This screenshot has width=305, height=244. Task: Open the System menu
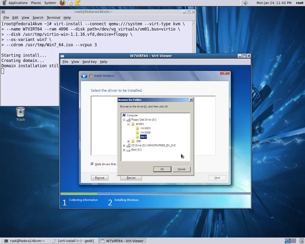click(x=50, y=3)
